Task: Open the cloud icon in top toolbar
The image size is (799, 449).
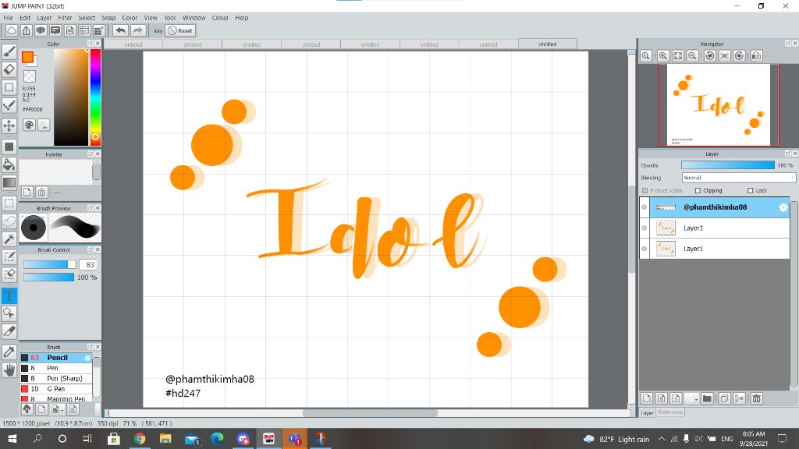Action: [11, 30]
